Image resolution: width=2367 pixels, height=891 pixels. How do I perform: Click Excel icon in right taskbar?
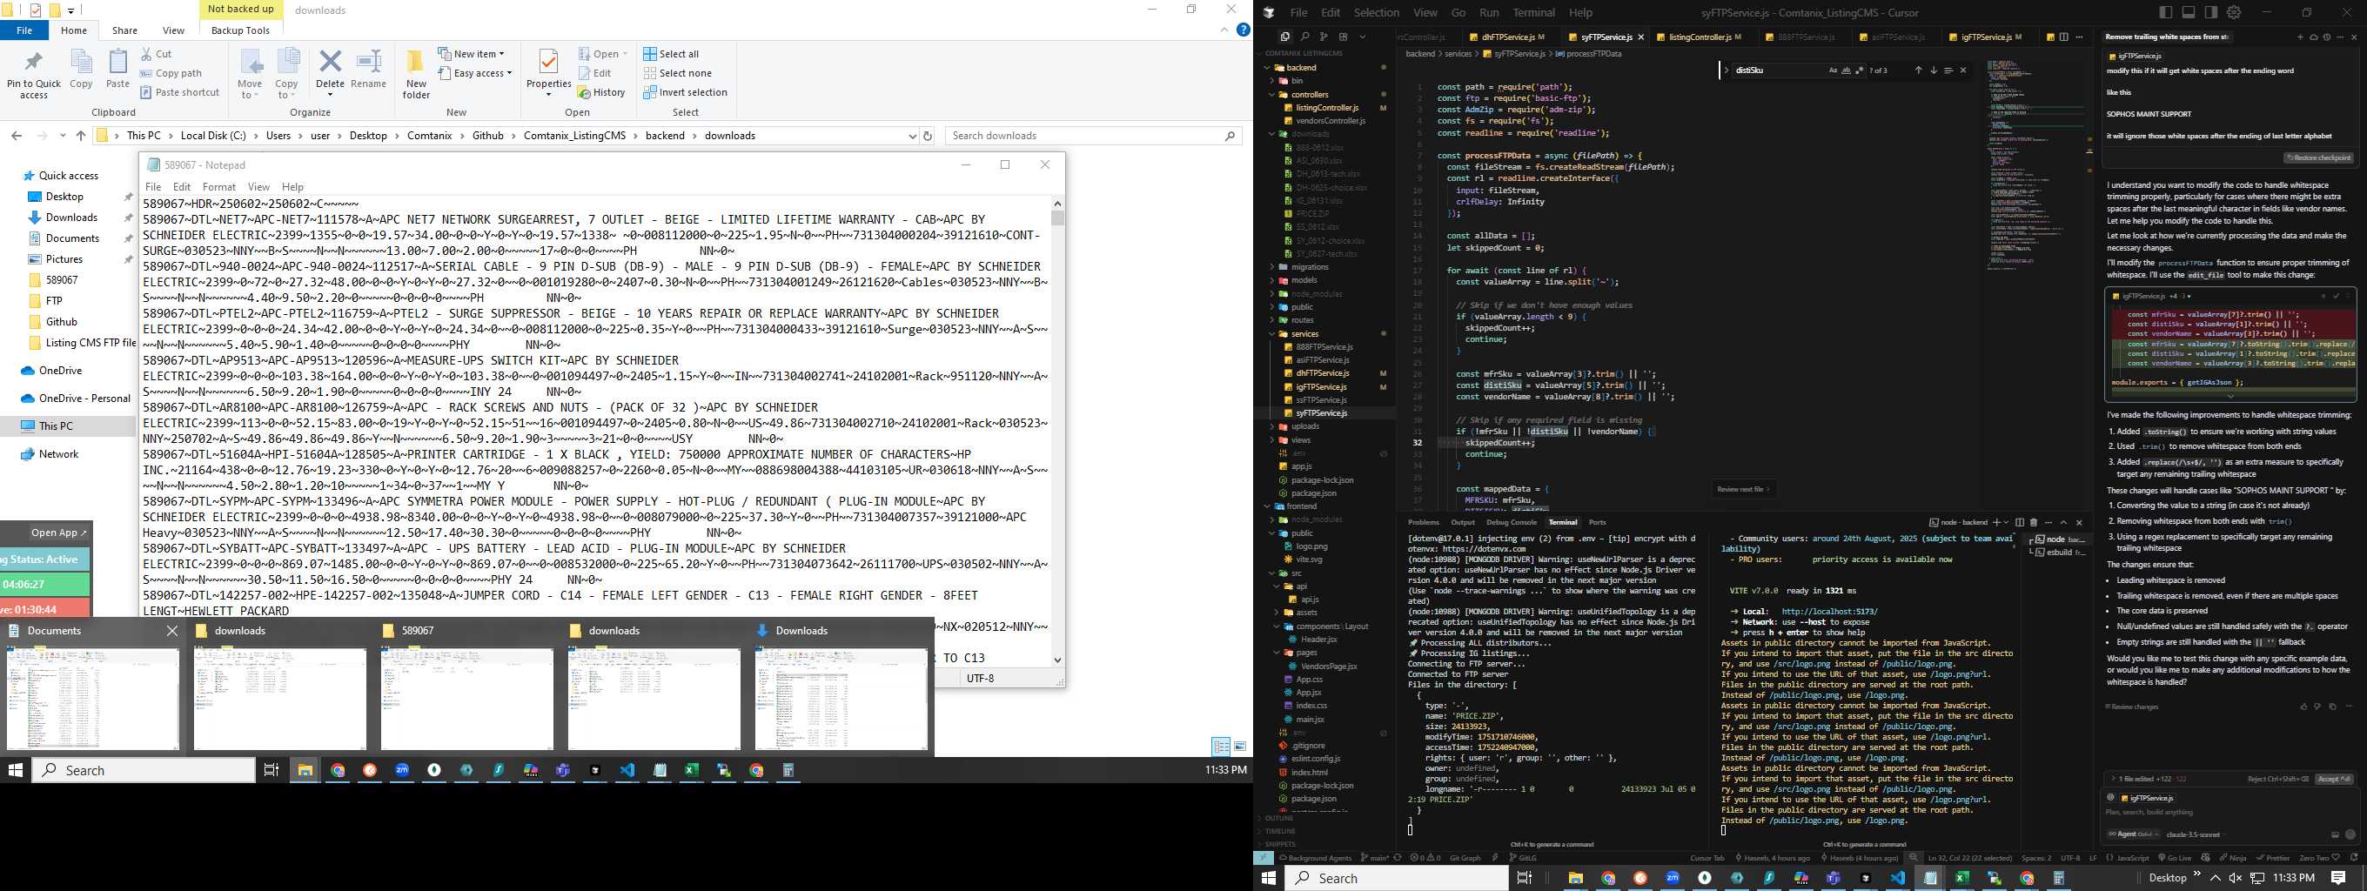click(1961, 877)
